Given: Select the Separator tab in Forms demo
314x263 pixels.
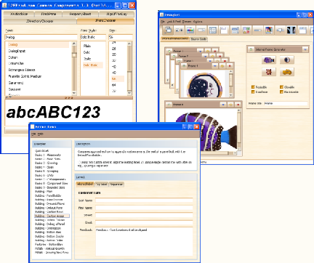Looking at the screenshot, I should (116, 185).
